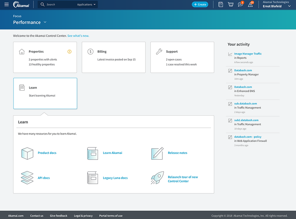Click the Learn card book icon

click(22, 88)
